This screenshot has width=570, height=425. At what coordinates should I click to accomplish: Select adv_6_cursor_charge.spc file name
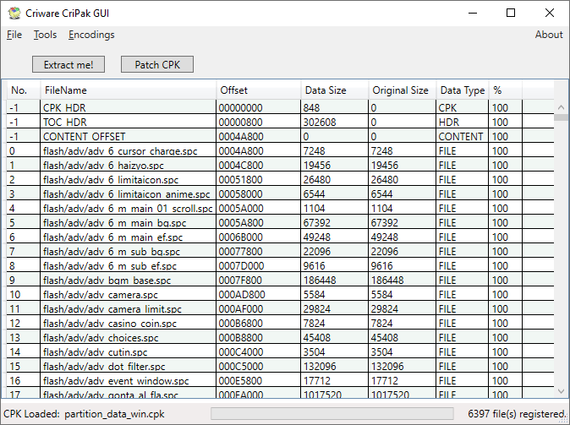(x=120, y=150)
